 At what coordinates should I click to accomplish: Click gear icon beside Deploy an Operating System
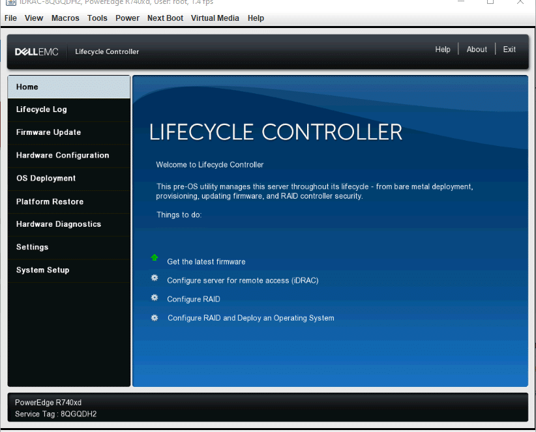tap(155, 318)
